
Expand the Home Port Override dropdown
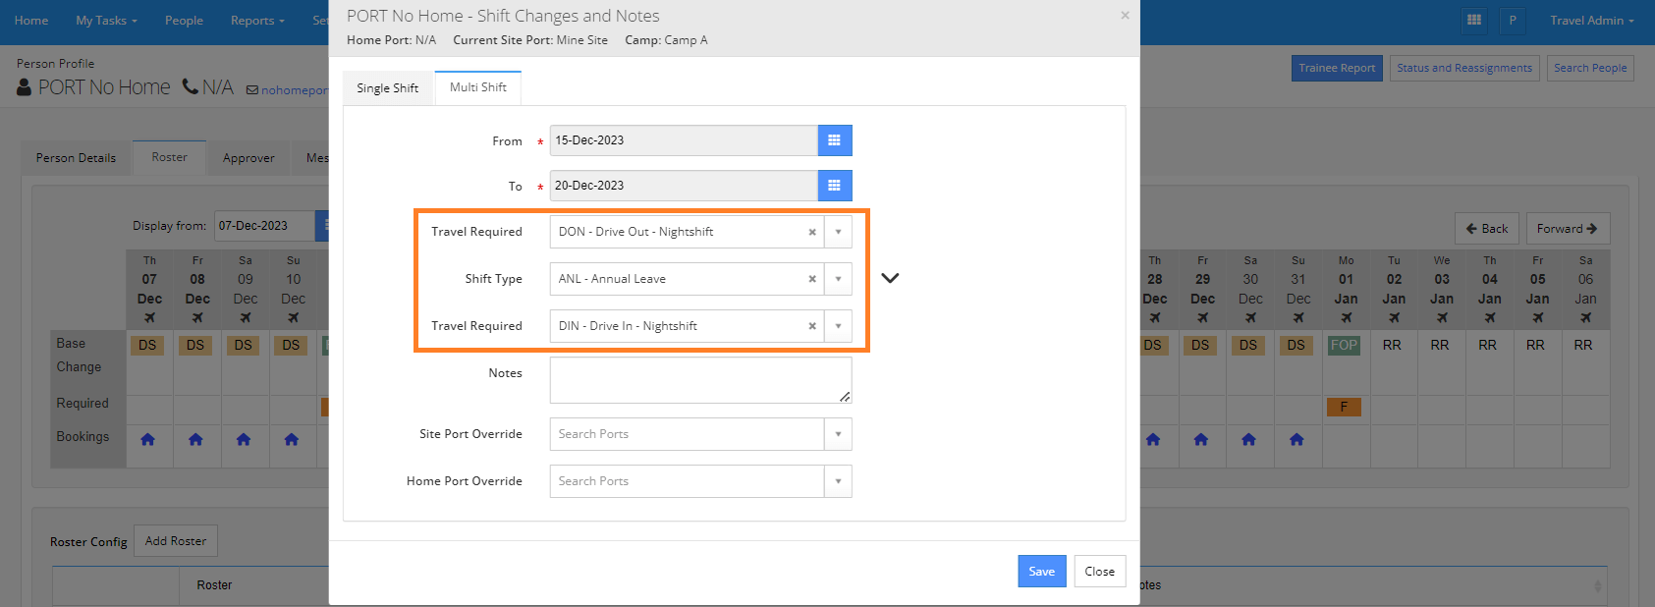point(838,481)
